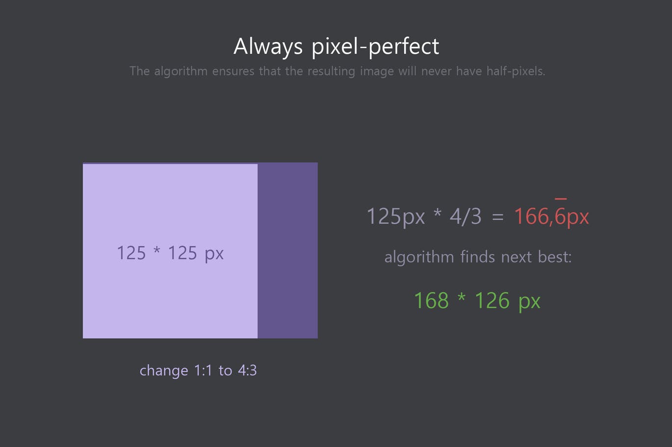Click the "Always pixel-perfect" heading

click(336, 47)
